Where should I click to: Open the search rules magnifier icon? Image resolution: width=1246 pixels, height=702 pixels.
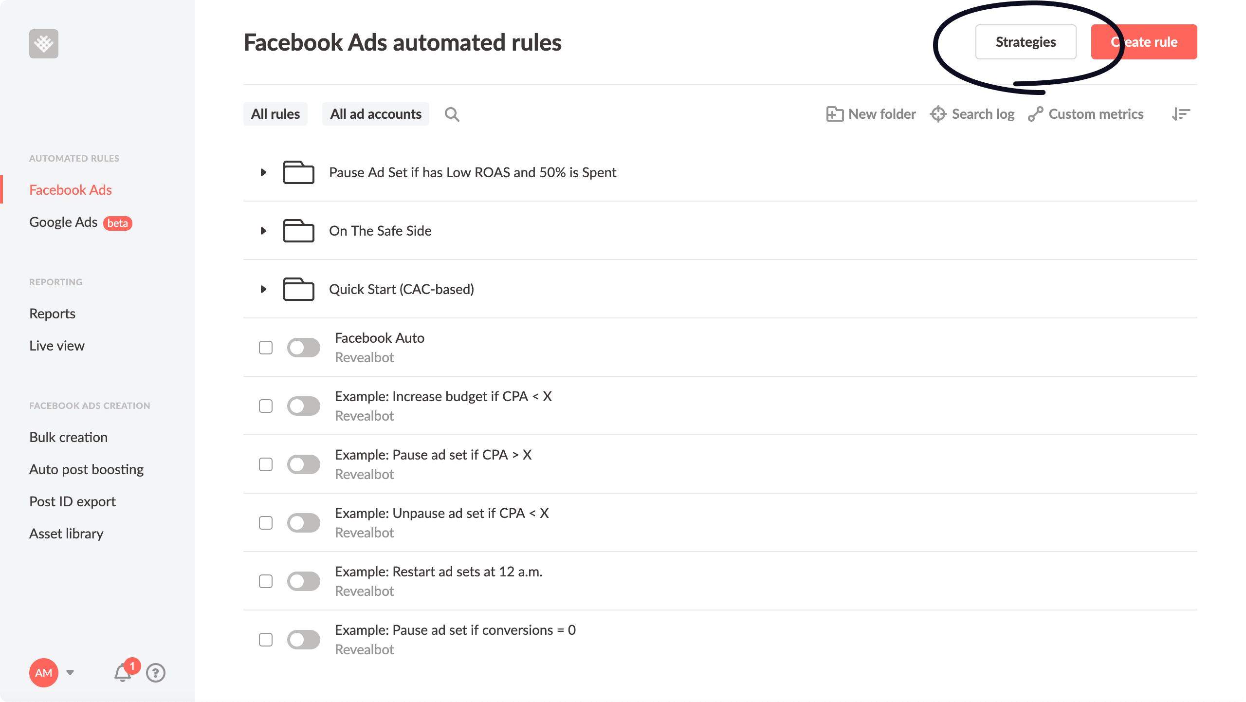tap(452, 114)
